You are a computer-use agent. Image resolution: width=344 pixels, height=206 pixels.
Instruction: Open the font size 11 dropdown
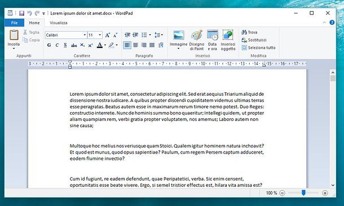(x=100, y=35)
